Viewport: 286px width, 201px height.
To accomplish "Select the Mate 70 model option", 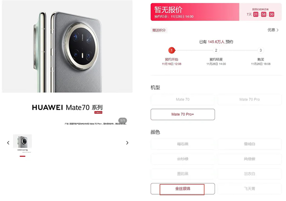I will pyautogui.click(x=183, y=100).
